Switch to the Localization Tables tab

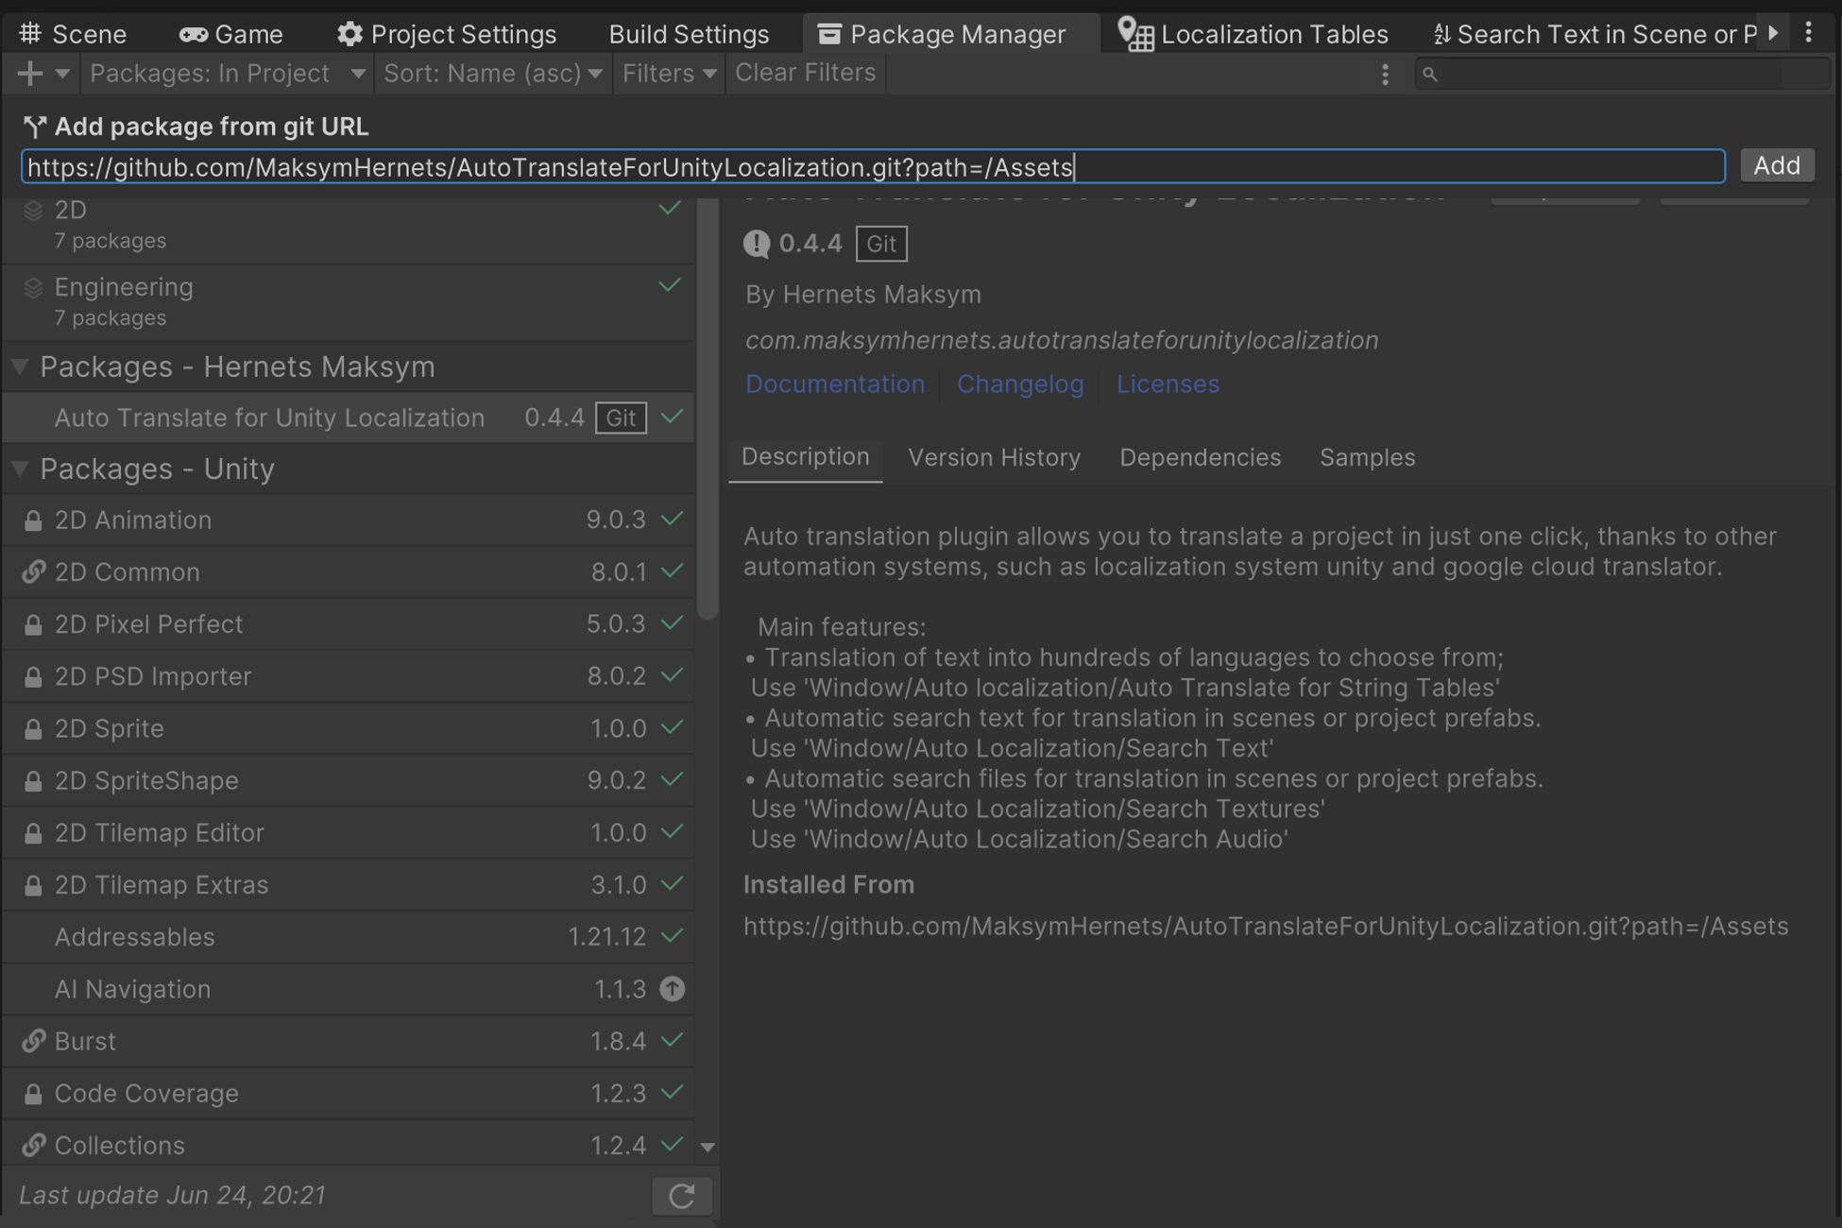[x=1253, y=34]
